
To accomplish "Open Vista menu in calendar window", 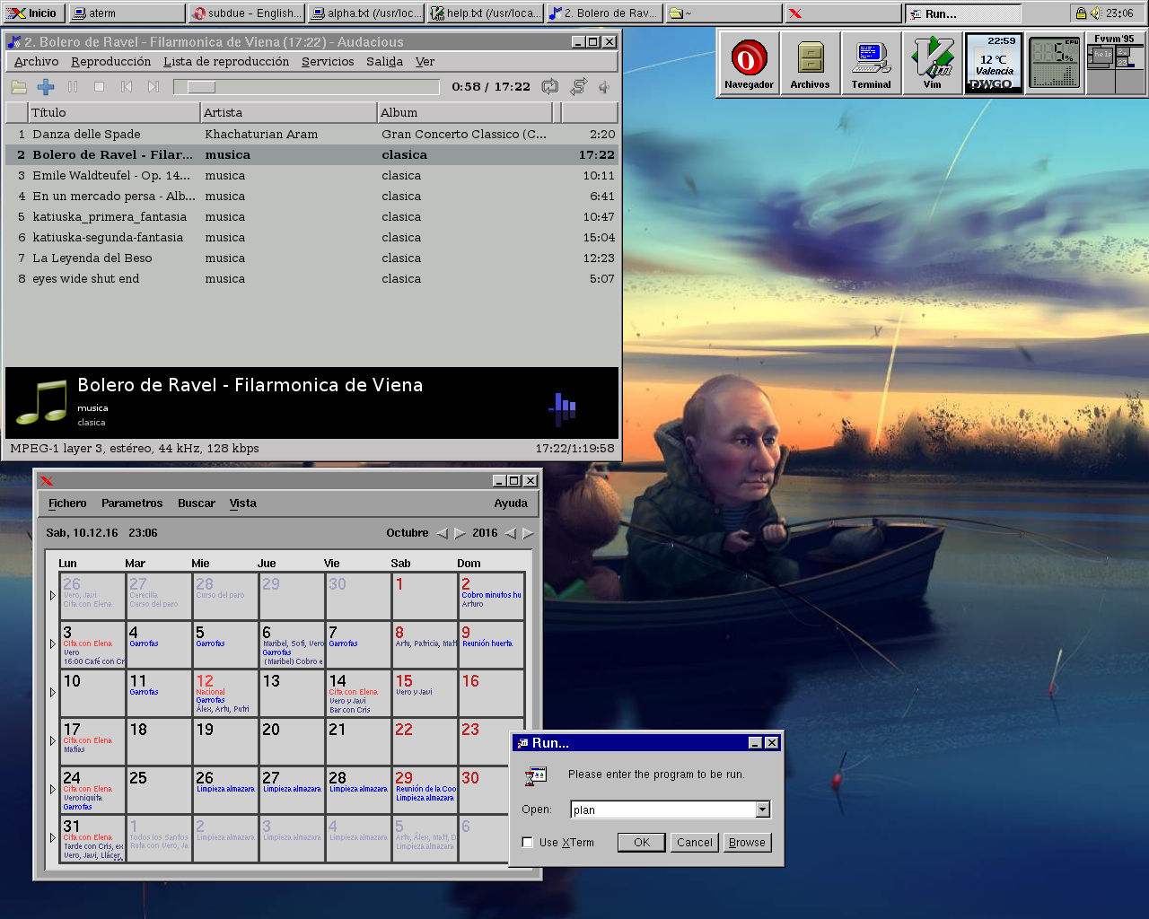I will coord(242,503).
